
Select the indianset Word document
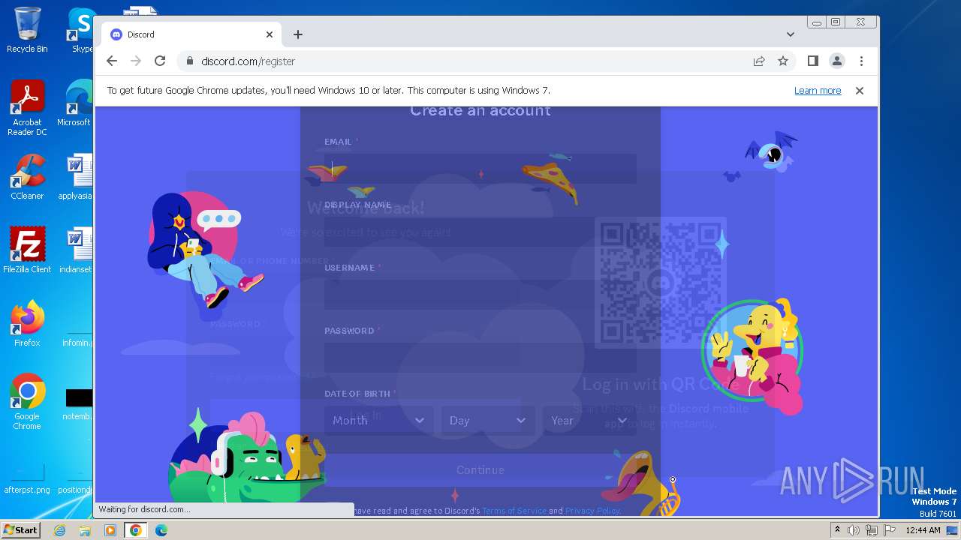coord(76,250)
